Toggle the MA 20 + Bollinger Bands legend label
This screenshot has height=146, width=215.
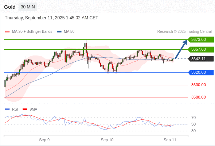tap(32, 32)
